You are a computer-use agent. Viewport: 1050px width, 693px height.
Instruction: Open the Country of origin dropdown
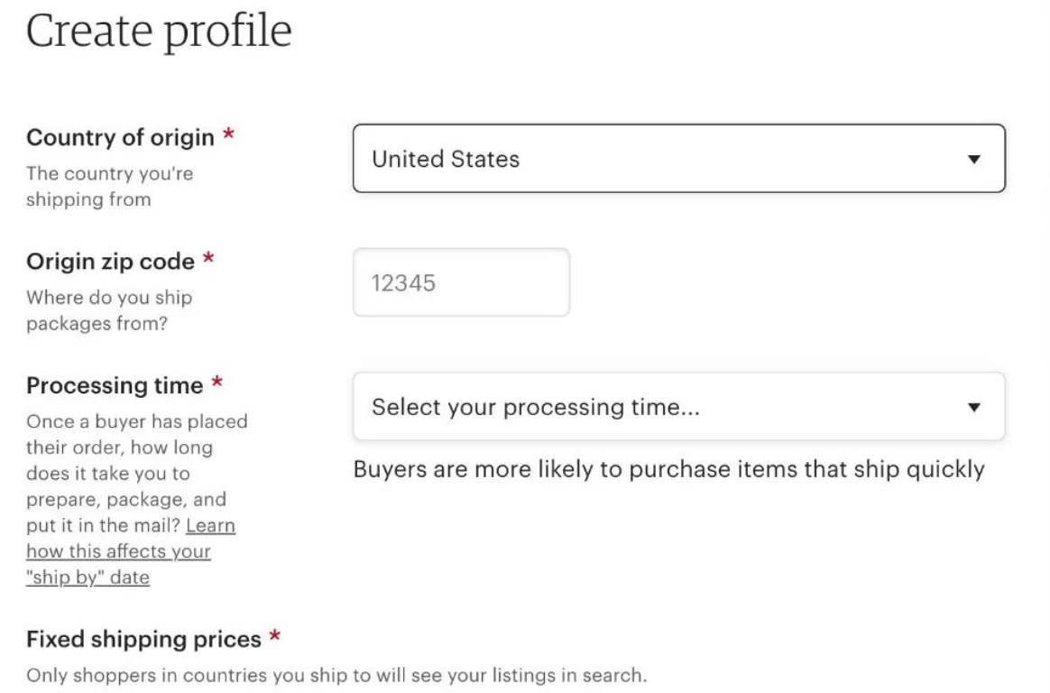click(680, 159)
